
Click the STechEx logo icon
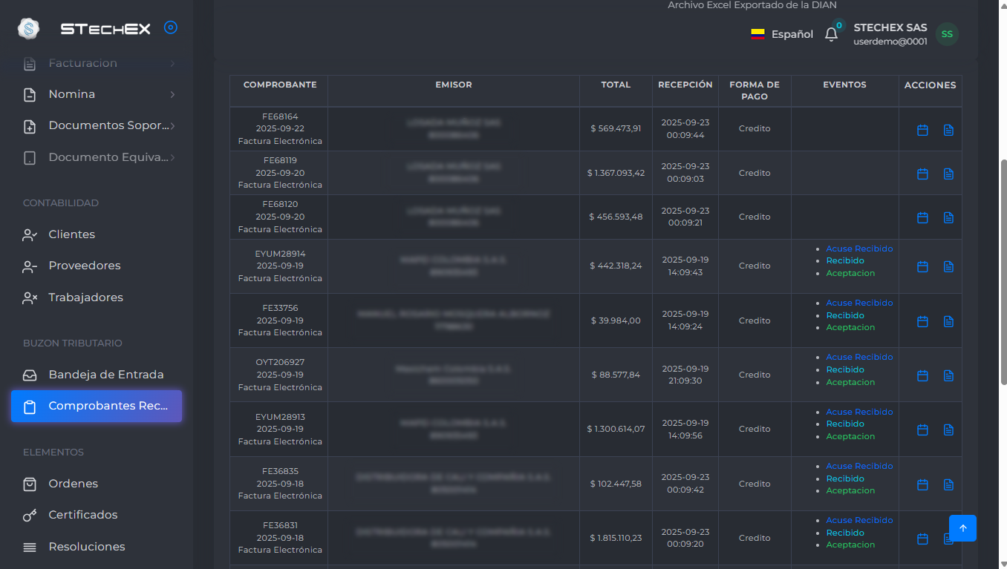pos(28,29)
